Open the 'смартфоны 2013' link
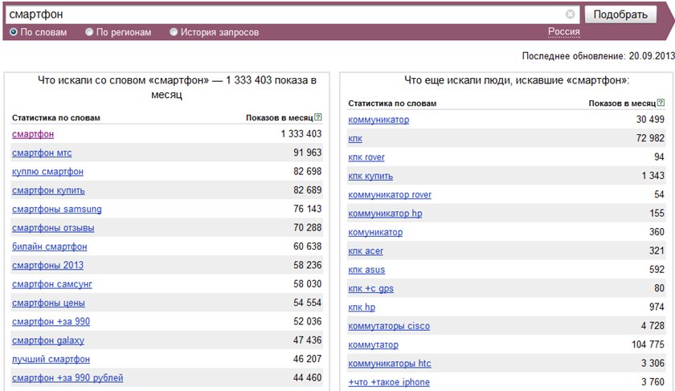This screenshot has height=391, width=675. (47, 266)
